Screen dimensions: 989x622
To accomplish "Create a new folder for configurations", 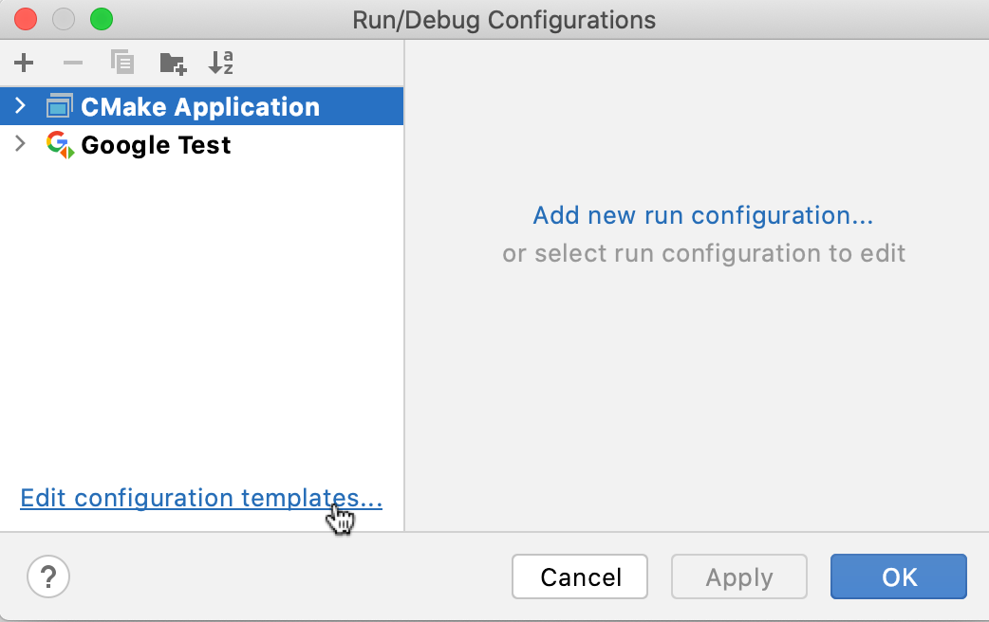I will pos(172,63).
